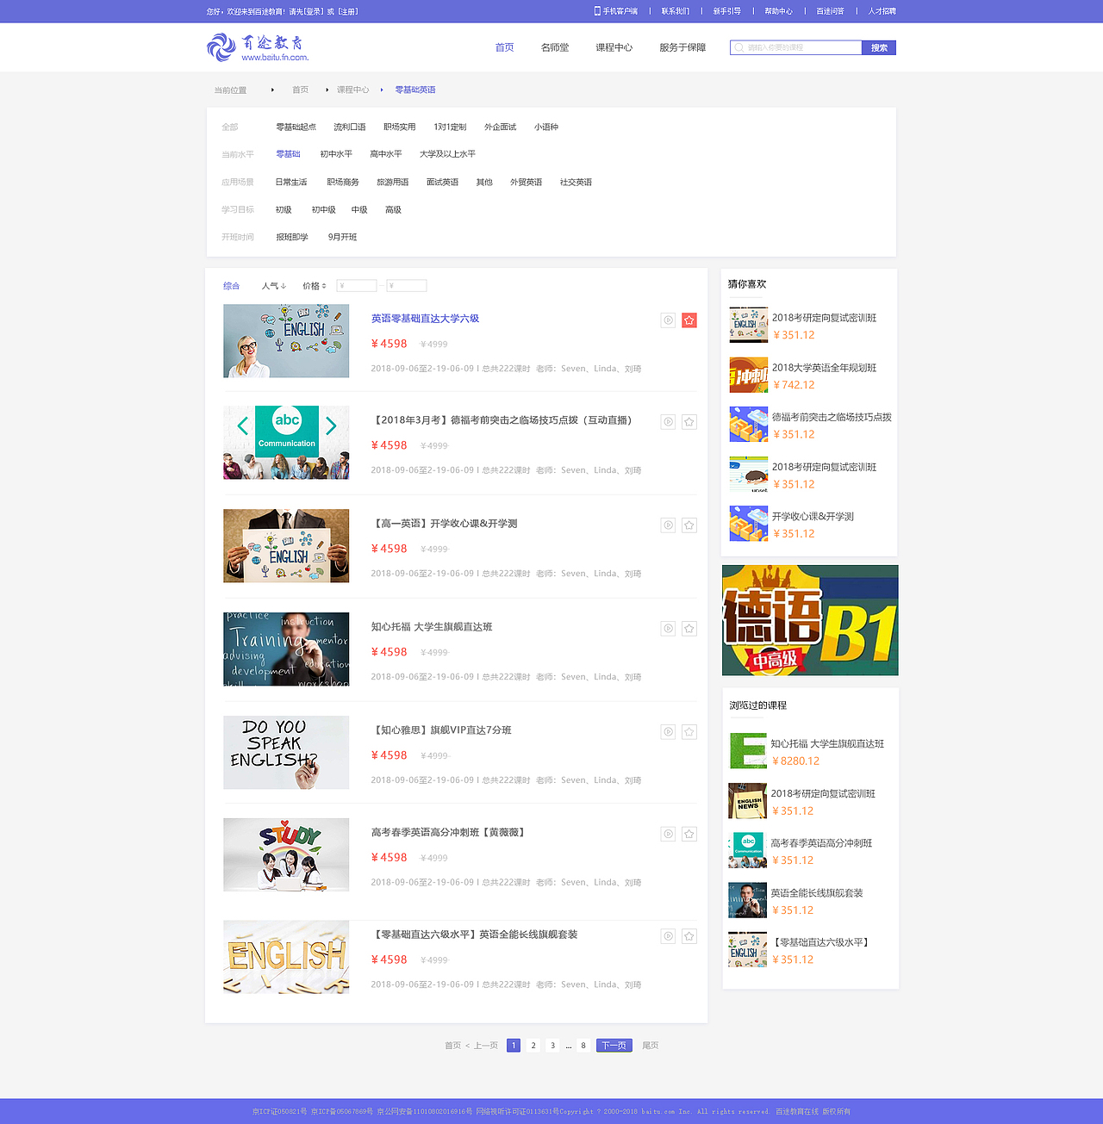Filter courses by 流利口语
The image size is (1103, 1124).
pos(350,127)
